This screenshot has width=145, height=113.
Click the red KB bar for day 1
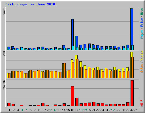coord(9,105)
